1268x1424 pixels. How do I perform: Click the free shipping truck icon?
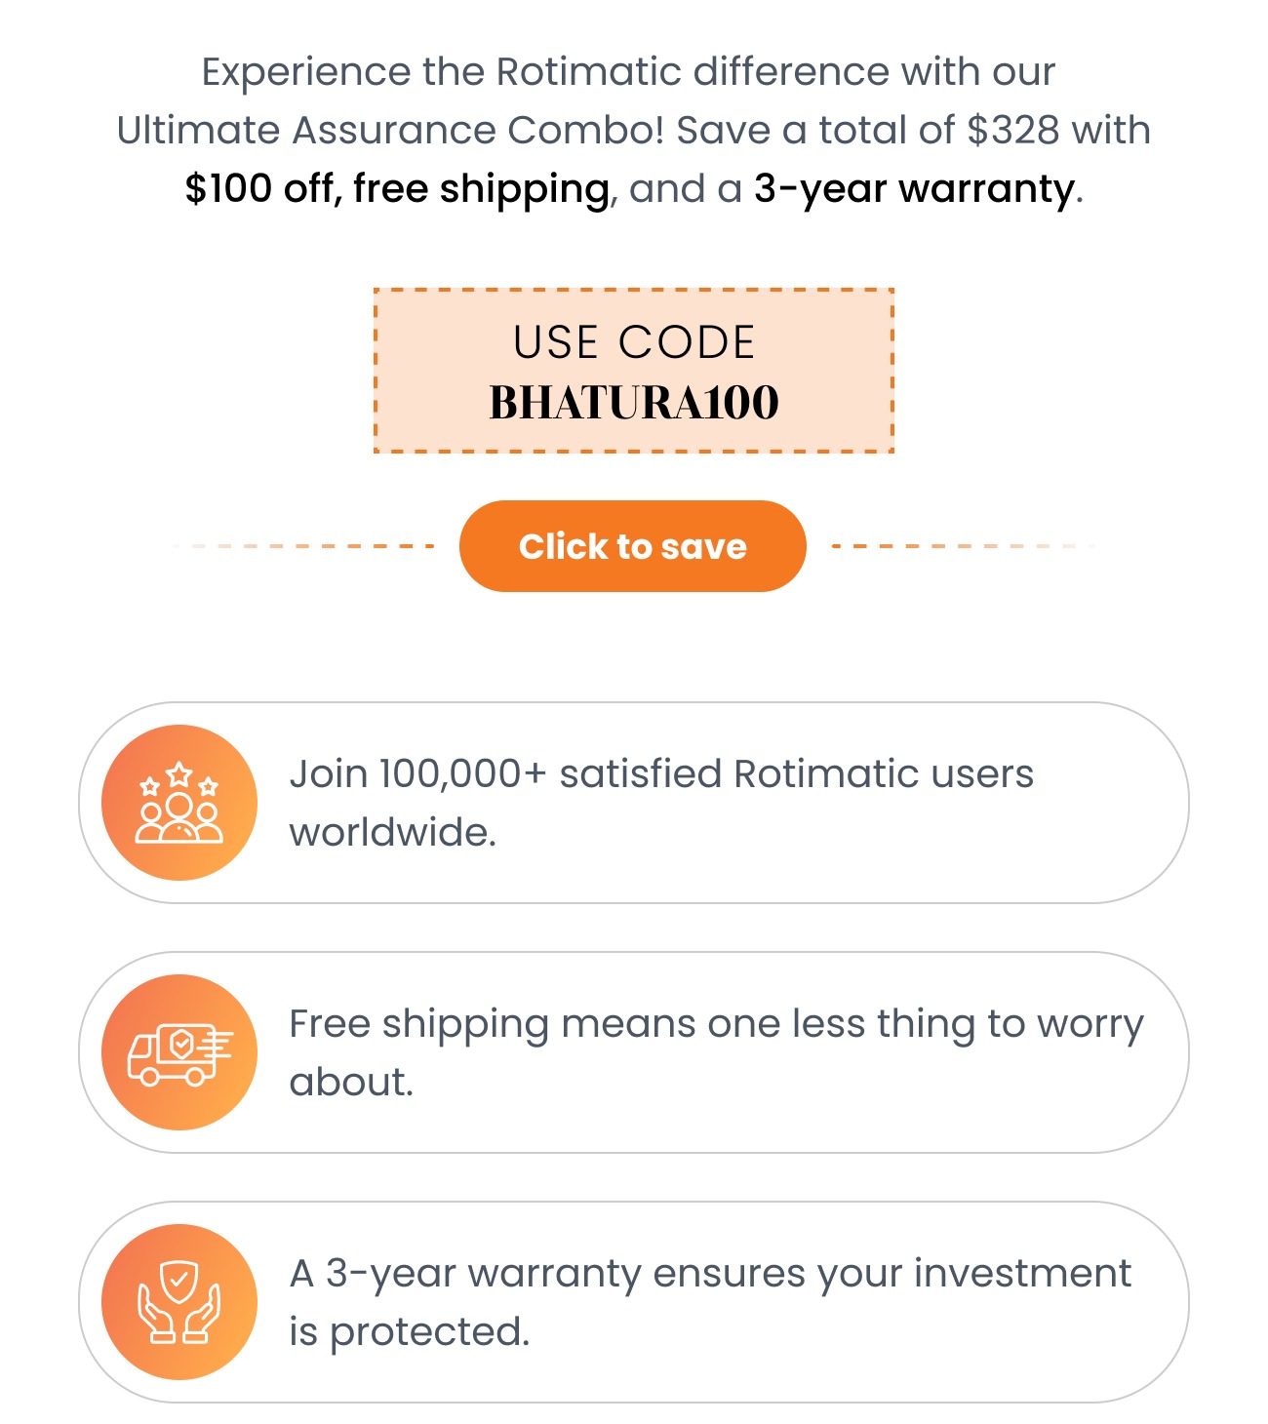(x=179, y=1052)
